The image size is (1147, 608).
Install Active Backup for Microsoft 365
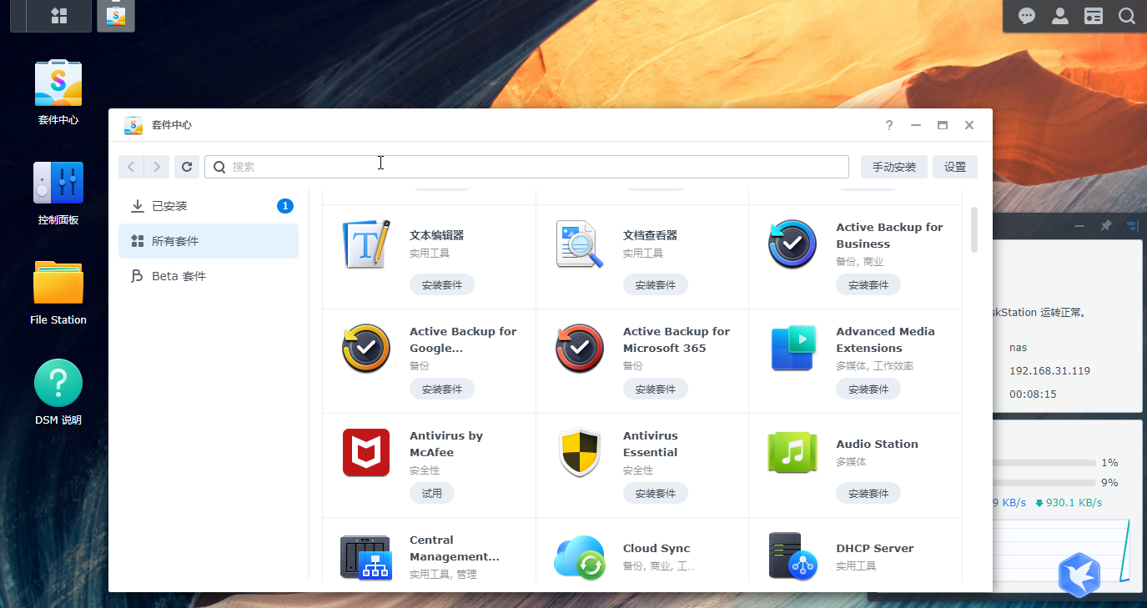pyautogui.click(x=656, y=389)
